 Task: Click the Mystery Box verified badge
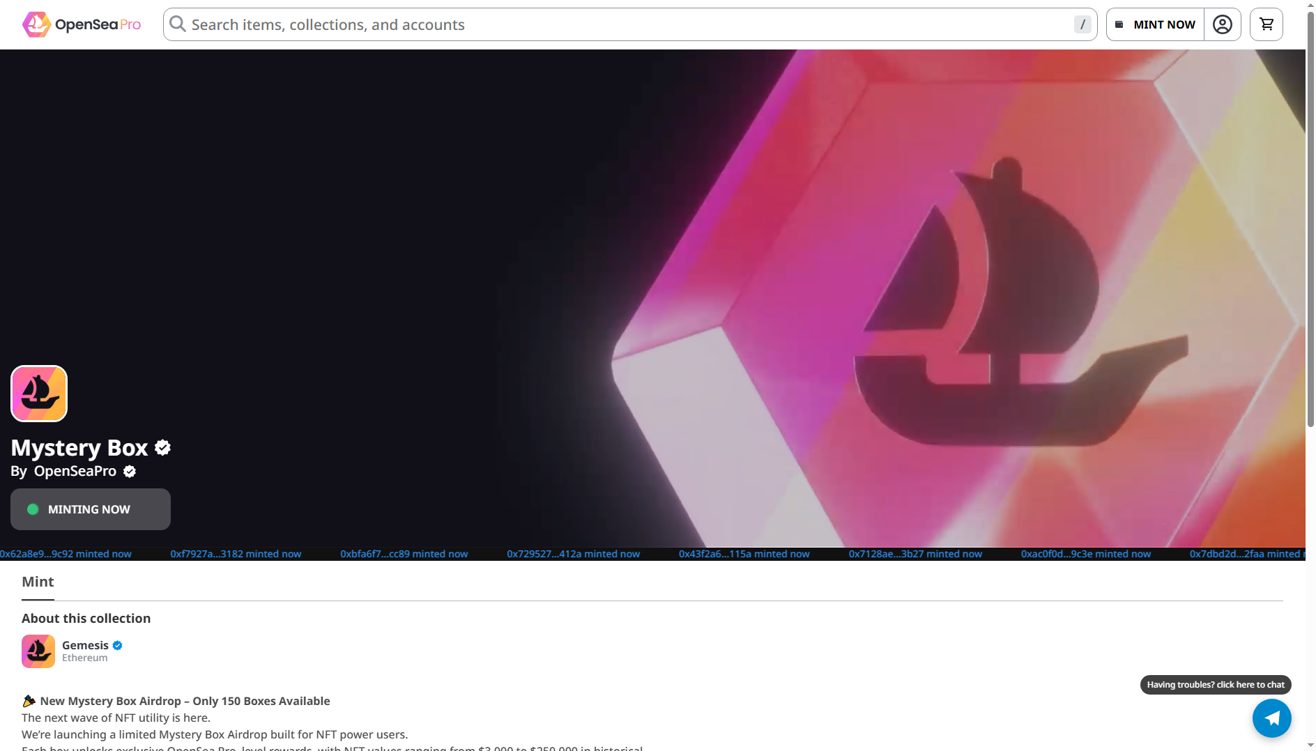click(163, 447)
